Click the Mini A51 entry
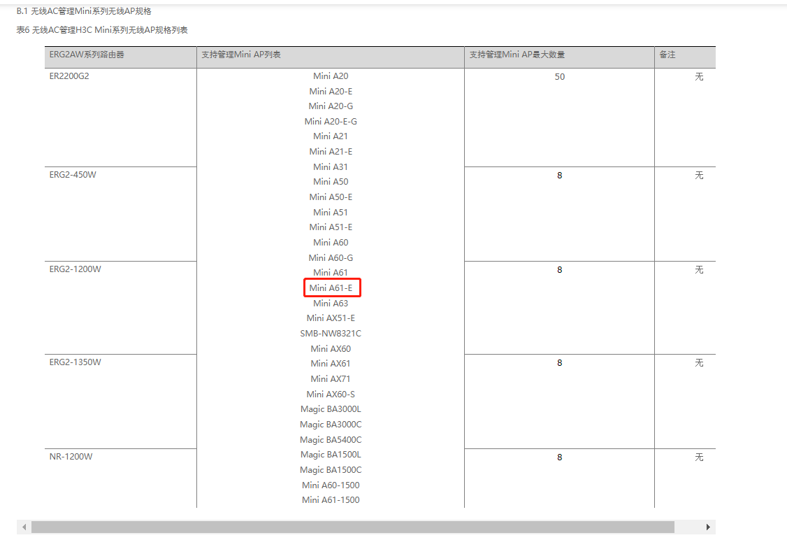Viewport: 787px width, 547px height. point(331,213)
